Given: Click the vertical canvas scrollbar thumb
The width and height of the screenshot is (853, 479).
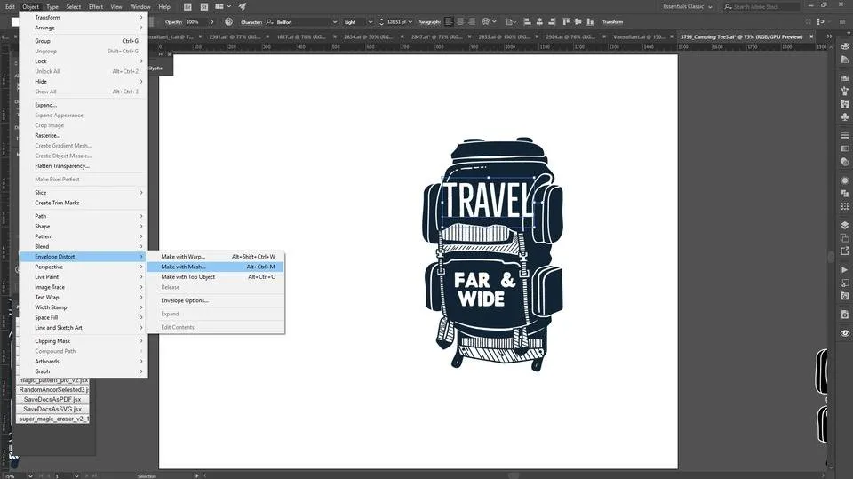Looking at the screenshot, I should 831,256.
